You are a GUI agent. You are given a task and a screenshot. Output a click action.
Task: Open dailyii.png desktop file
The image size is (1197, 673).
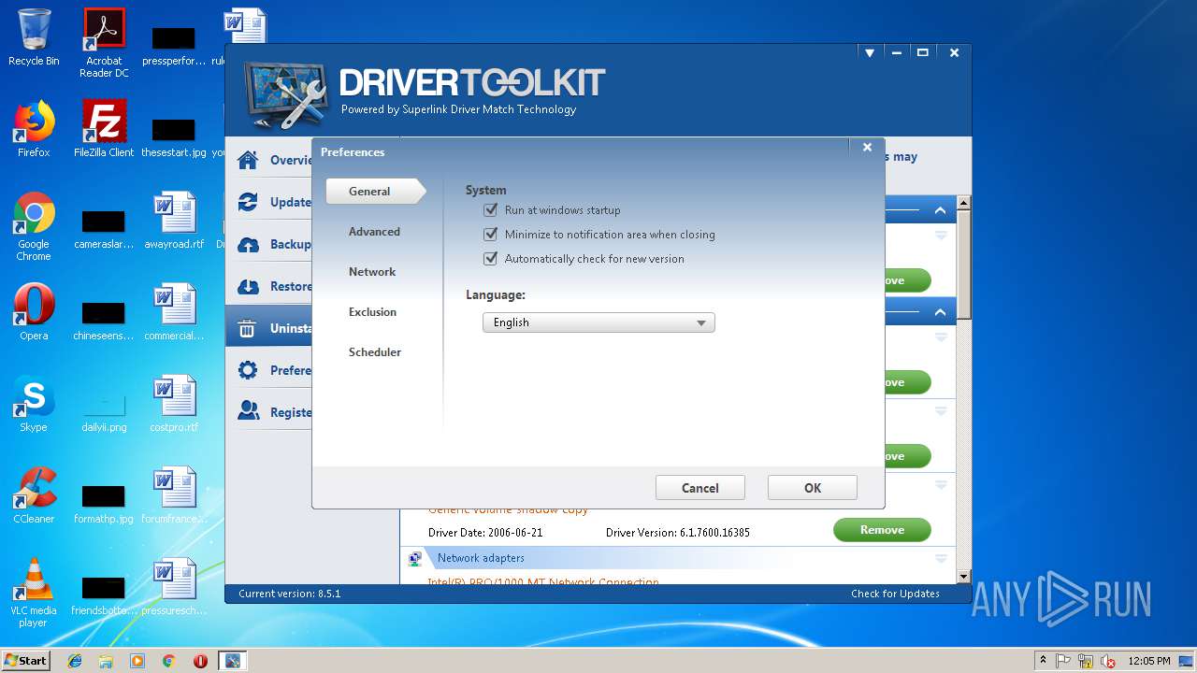pyautogui.click(x=104, y=411)
